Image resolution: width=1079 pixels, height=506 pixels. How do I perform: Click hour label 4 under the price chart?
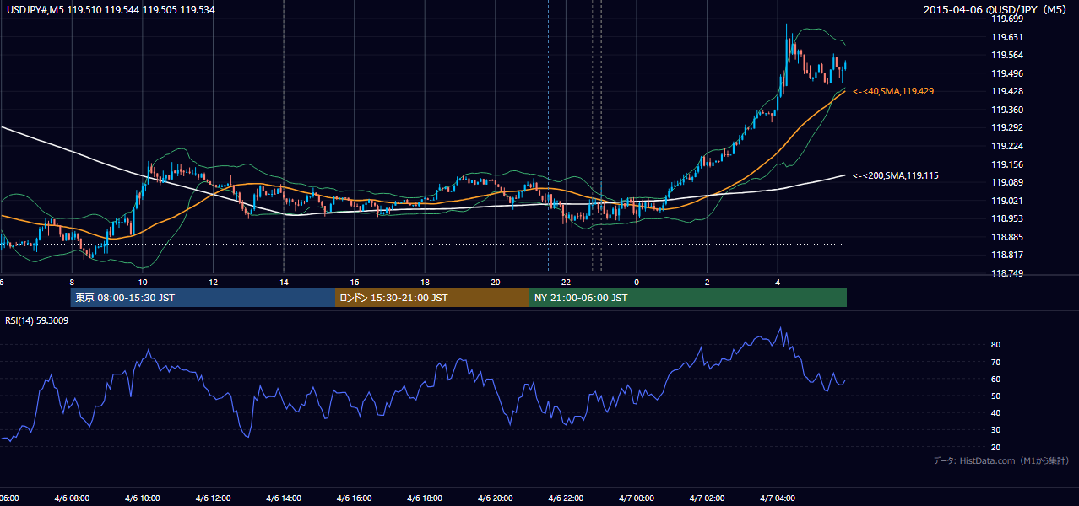[778, 283]
